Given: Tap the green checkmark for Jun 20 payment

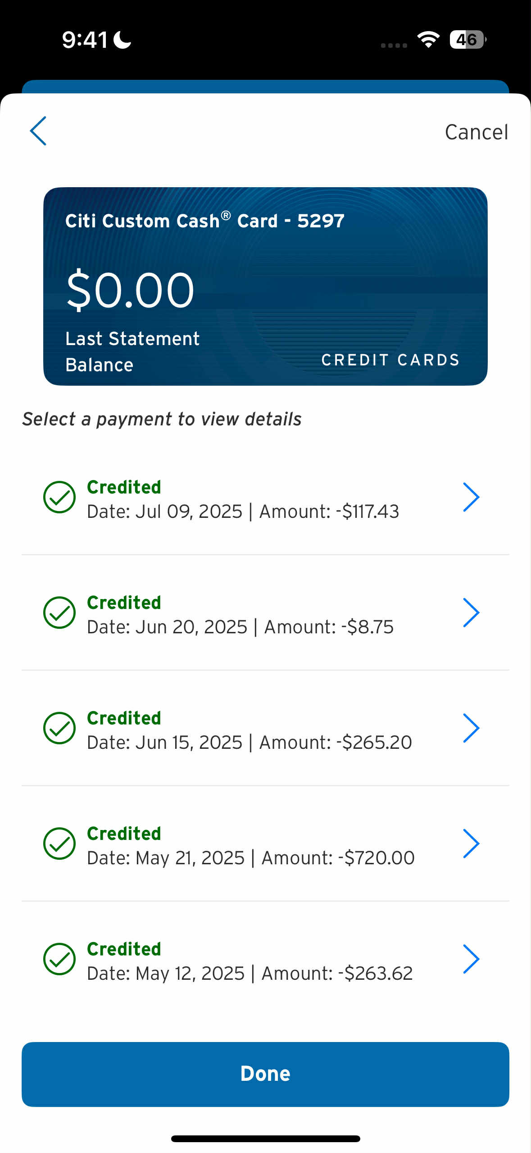Looking at the screenshot, I should click(59, 613).
